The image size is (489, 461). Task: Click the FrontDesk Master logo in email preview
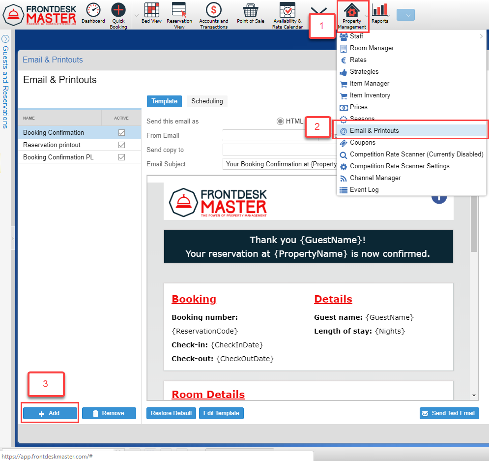click(218, 202)
